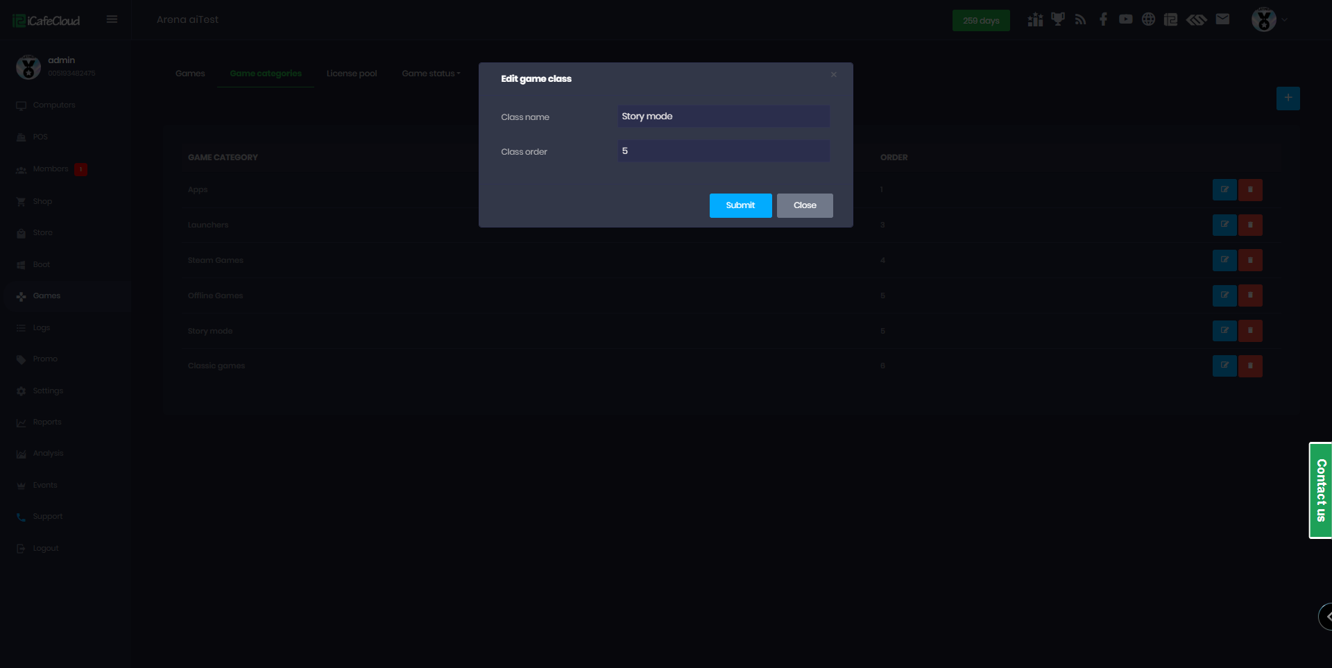The height and width of the screenshot is (668, 1332).
Task: Edit the Apps category
Action: [1224, 190]
